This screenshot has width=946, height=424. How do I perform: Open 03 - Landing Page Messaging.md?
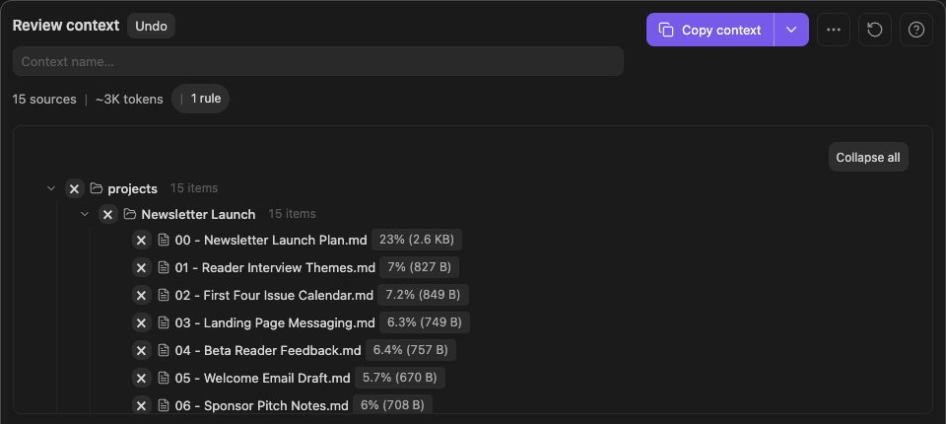pos(275,323)
